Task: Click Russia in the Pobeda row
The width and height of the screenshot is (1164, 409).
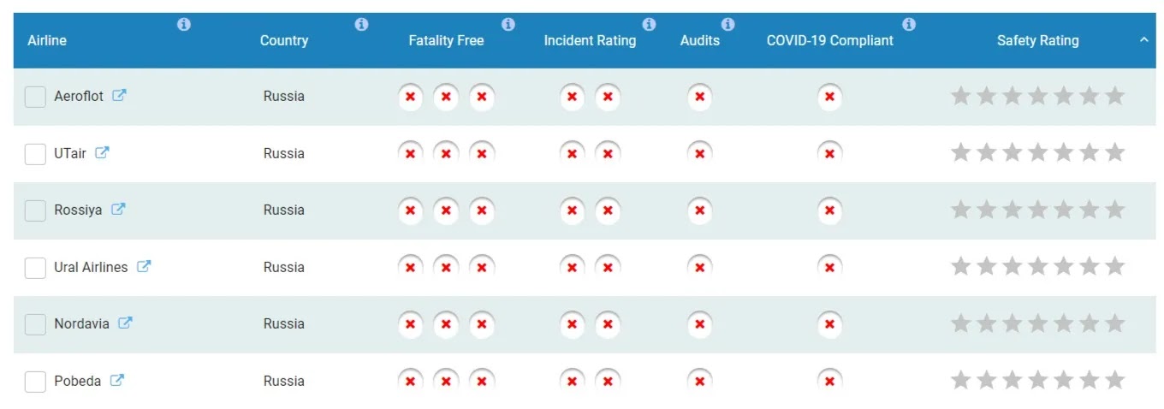Action: pos(284,381)
